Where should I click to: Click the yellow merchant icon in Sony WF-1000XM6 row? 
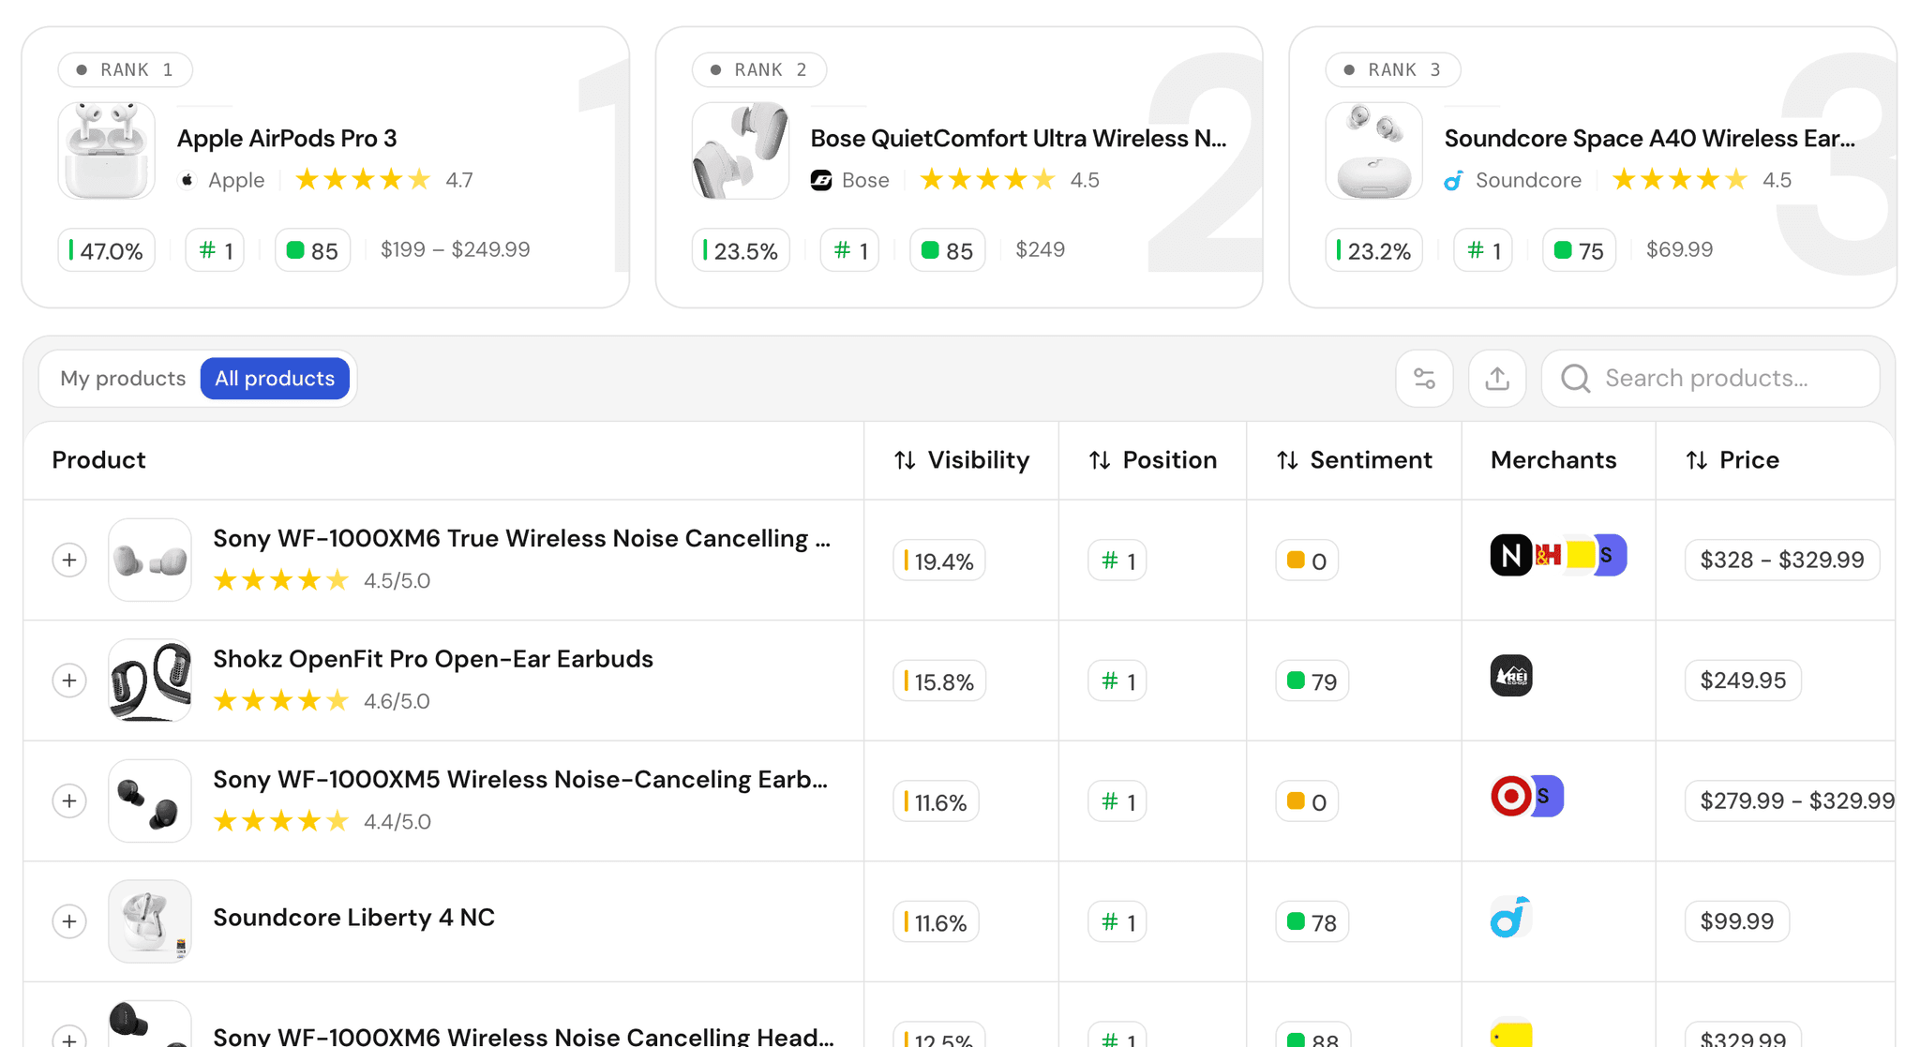(x=1580, y=556)
